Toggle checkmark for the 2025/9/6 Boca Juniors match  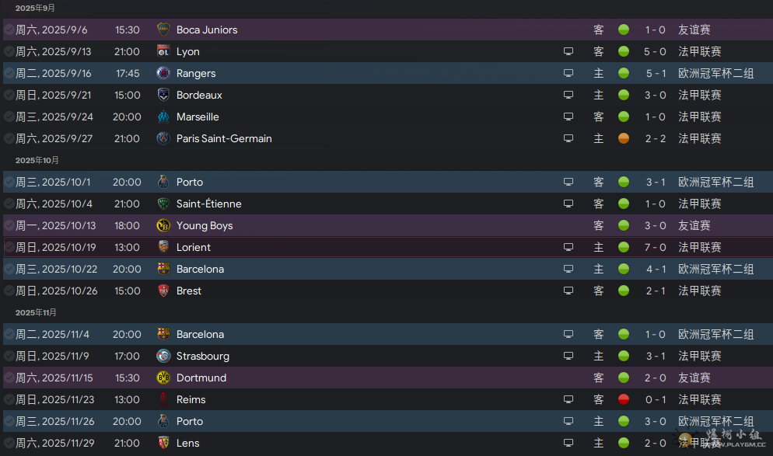(9, 30)
